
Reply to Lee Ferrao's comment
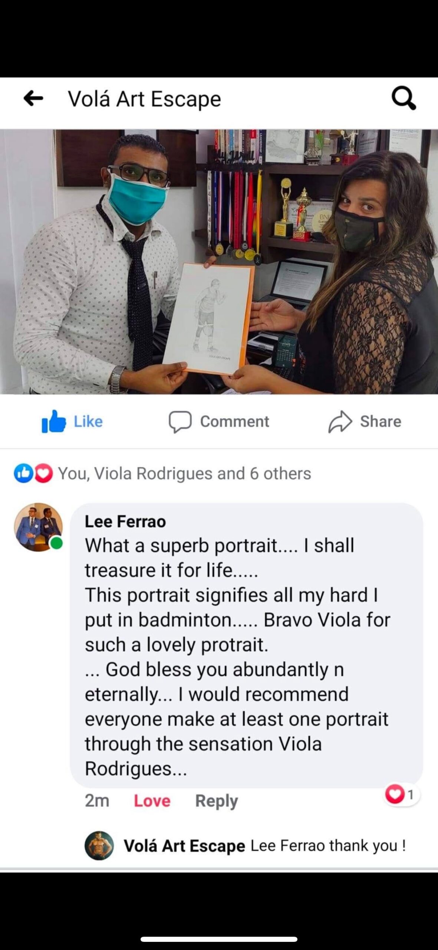click(x=217, y=801)
